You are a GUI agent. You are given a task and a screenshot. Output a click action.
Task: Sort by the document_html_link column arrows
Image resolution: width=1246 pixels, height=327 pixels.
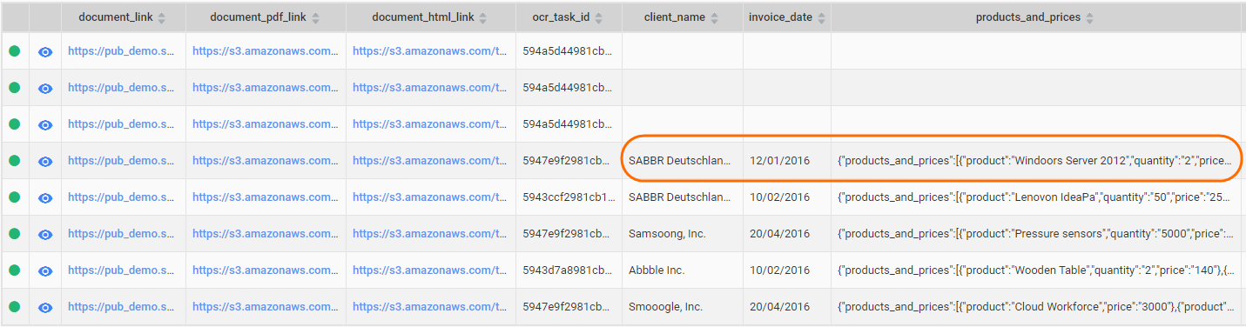pos(482,18)
